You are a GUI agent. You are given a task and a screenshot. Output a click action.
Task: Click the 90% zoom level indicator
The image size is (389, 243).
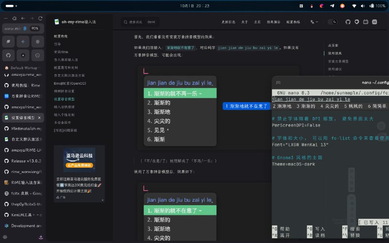(35, 29)
